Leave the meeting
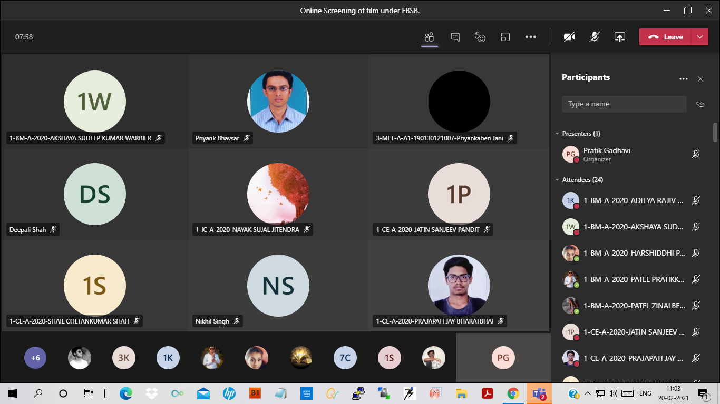The width and height of the screenshot is (720, 404). 665,37
